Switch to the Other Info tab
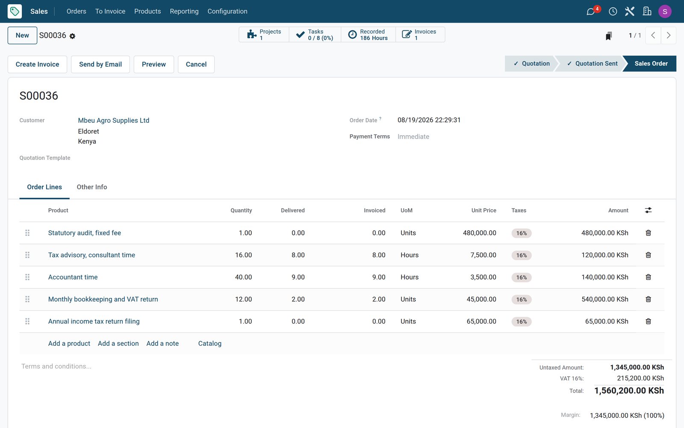This screenshot has width=684, height=428. pos(92,187)
